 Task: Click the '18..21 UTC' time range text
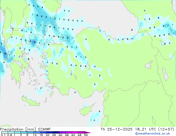[145, 129]
